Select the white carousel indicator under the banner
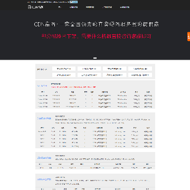 95,58
